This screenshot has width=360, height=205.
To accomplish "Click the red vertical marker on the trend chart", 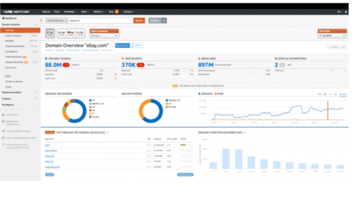I will click(x=328, y=110).
